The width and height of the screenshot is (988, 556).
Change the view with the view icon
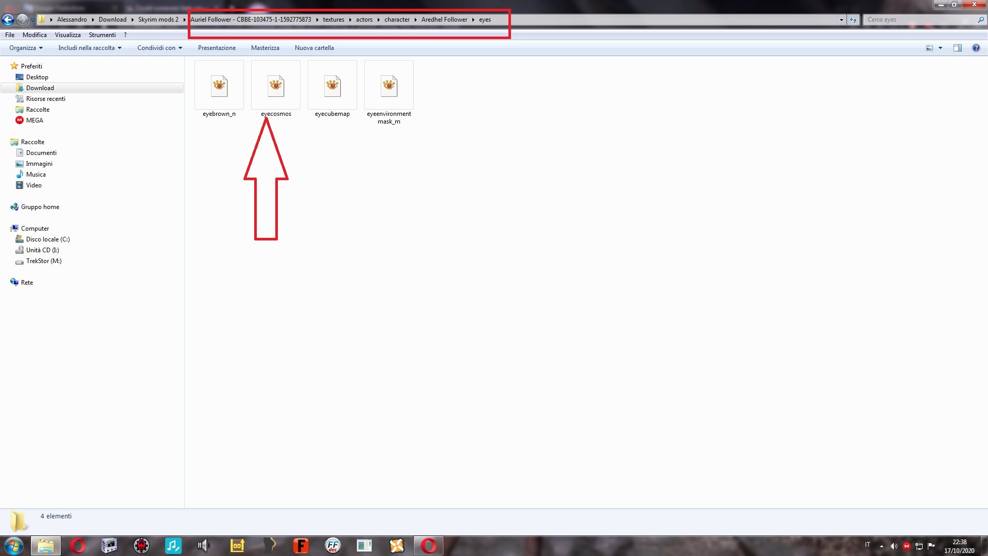929,48
